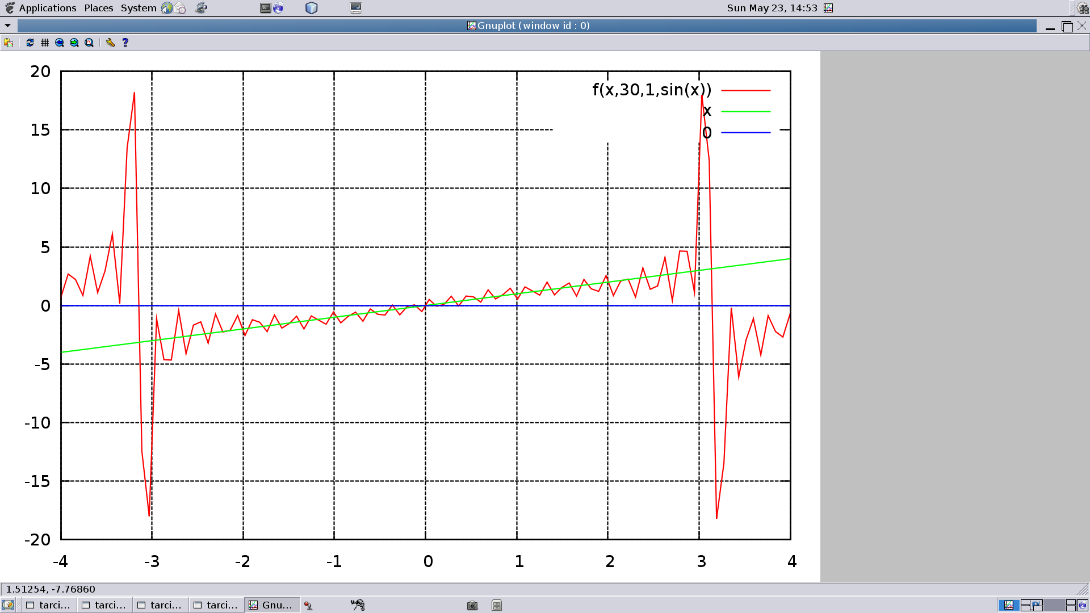This screenshot has width=1090, height=613.
Task: Replot the graph with the refresh icon
Action: coord(30,43)
